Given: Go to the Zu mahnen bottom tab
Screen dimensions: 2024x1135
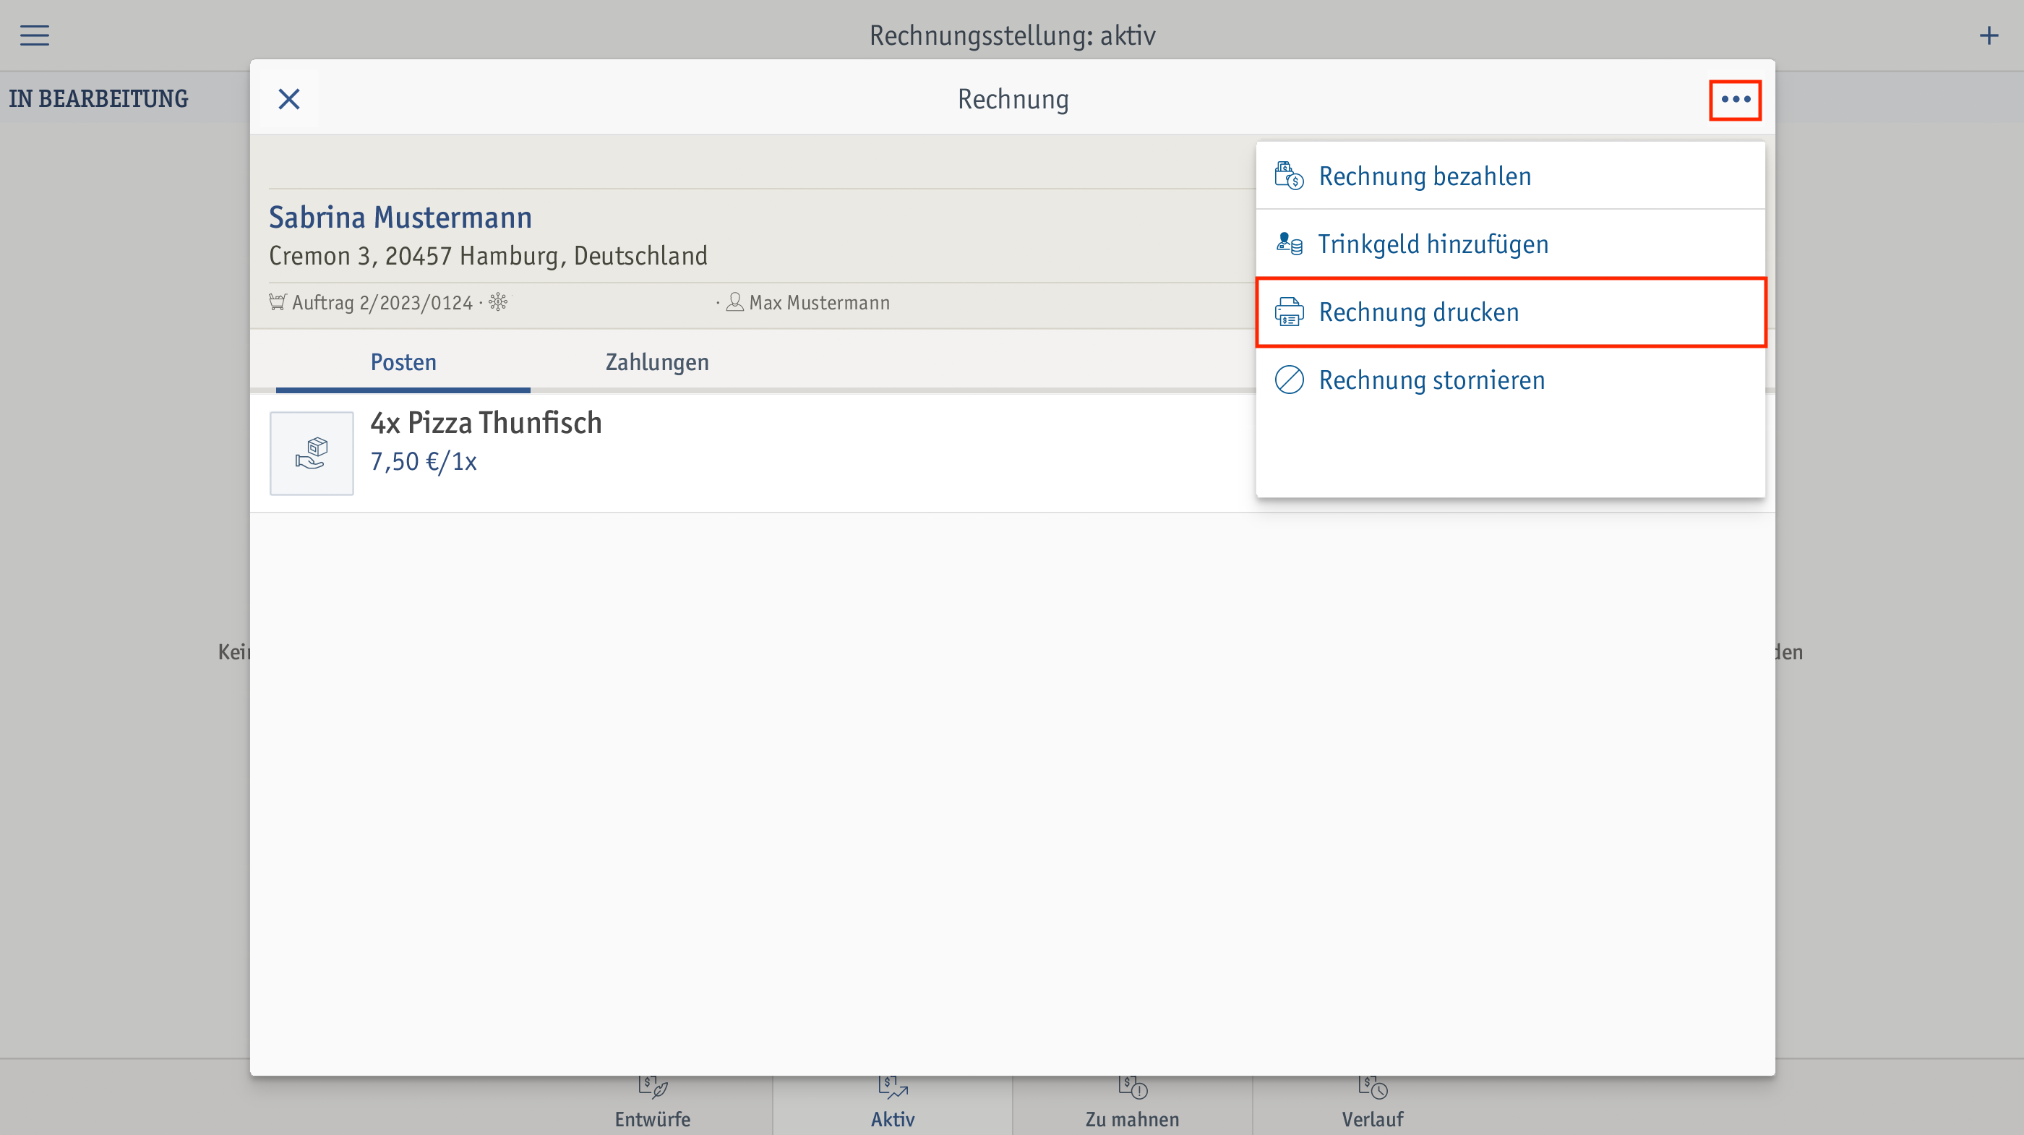Looking at the screenshot, I should click(1132, 1104).
